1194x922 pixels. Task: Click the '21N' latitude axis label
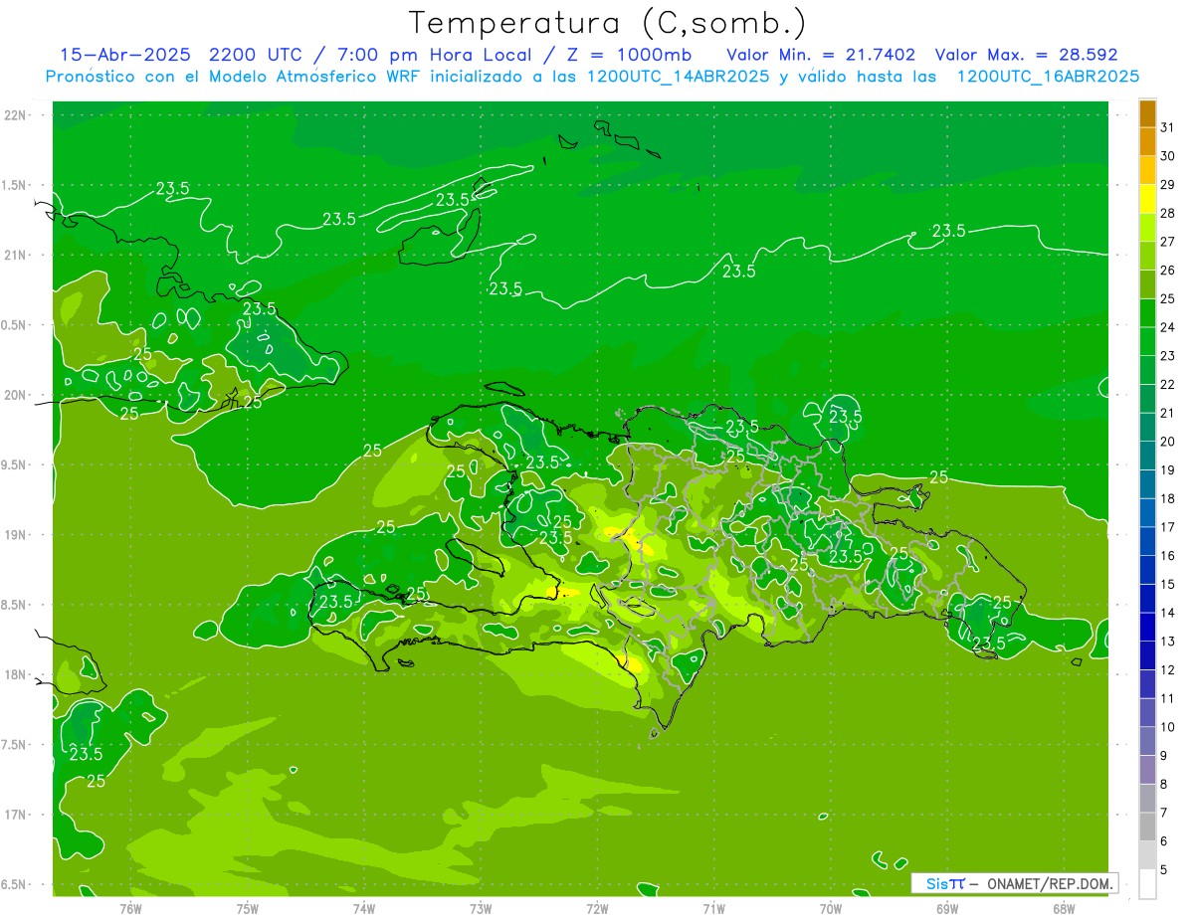pos(14,256)
